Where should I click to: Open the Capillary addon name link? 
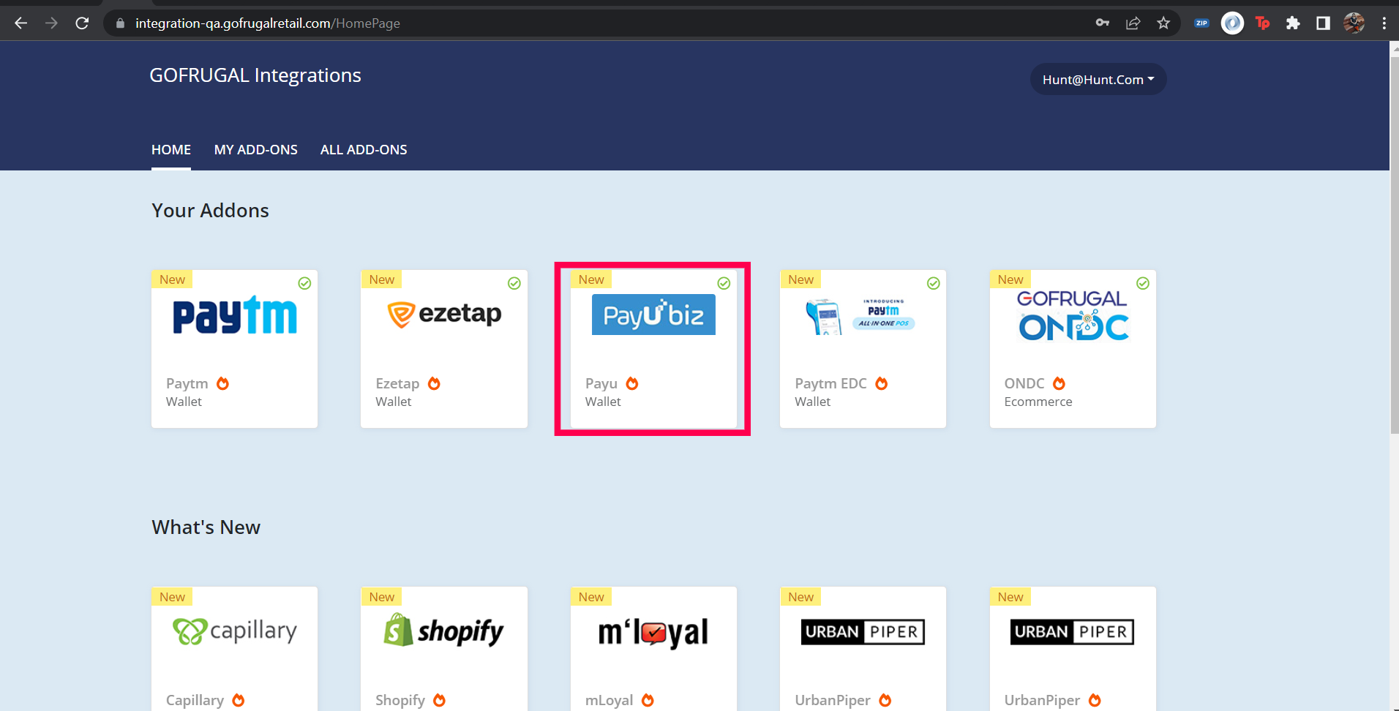pos(195,700)
